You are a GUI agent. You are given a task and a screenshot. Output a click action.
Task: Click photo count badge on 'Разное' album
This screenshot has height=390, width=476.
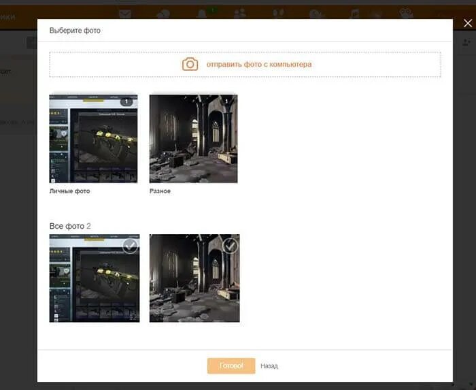[x=226, y=101]
